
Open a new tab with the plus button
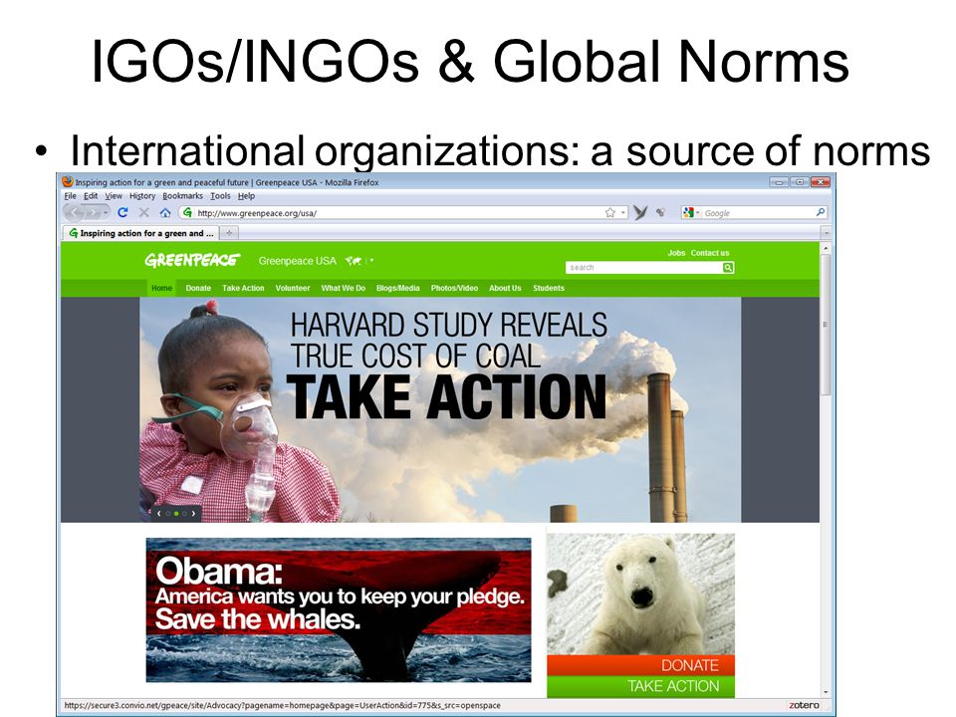pos(229,233)
